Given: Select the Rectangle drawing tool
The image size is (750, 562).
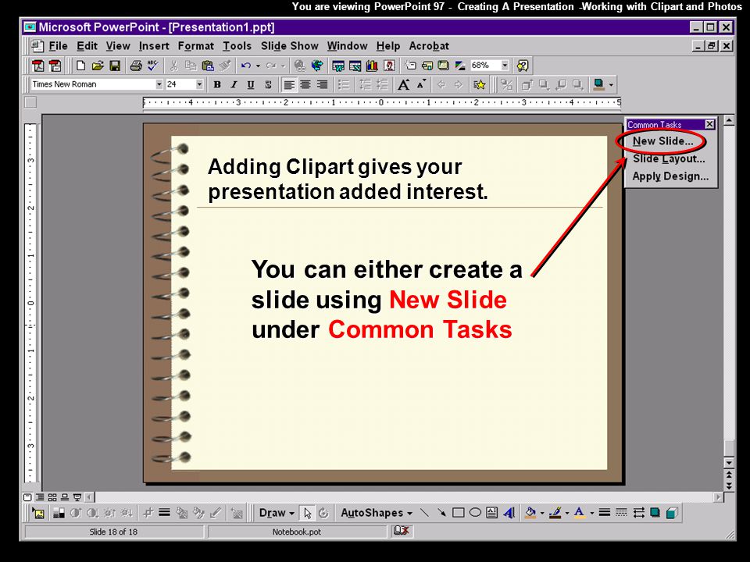Looking at the screenshot, I should [459, 513].
